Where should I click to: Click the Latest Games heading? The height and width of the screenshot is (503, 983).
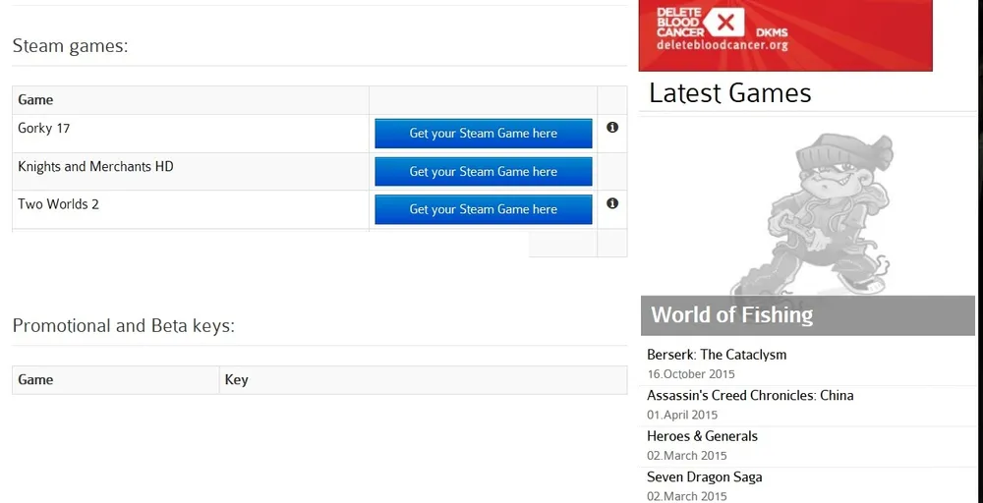tap(730, 93)
